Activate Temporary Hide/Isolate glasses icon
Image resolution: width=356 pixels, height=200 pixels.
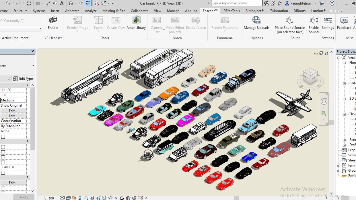110,197
